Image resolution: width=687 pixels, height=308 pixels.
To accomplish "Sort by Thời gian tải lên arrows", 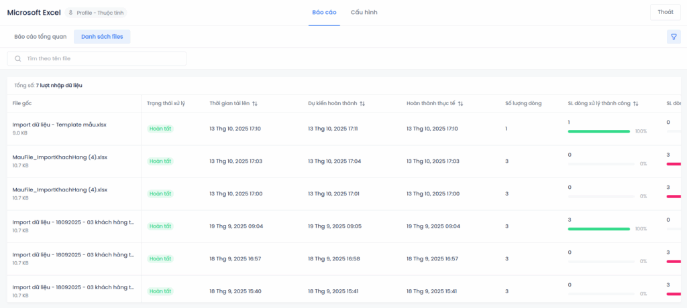I will pos(255,104).
